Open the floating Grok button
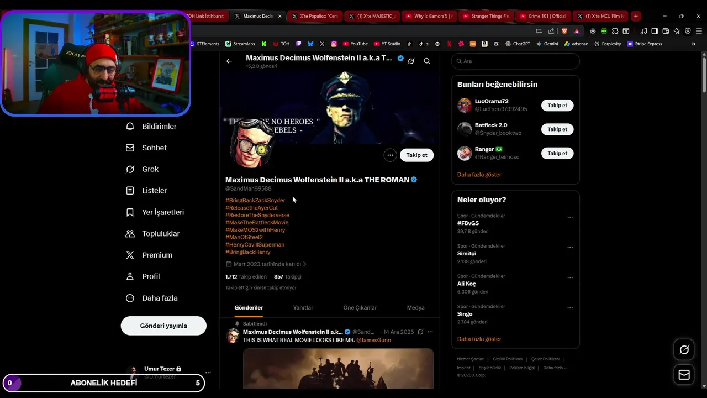This screenshot has width=707, height=398. point(684,350)
